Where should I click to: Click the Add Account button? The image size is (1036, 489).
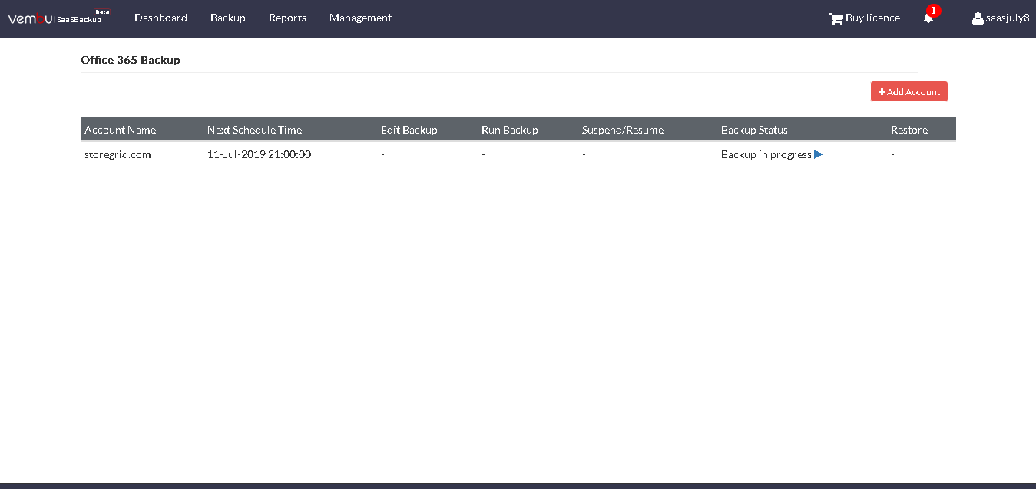(x=909, y=91)
